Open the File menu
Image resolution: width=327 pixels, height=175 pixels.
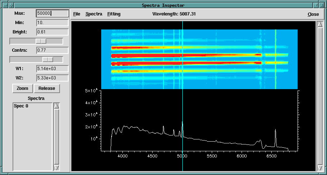(x=77, y=14)
